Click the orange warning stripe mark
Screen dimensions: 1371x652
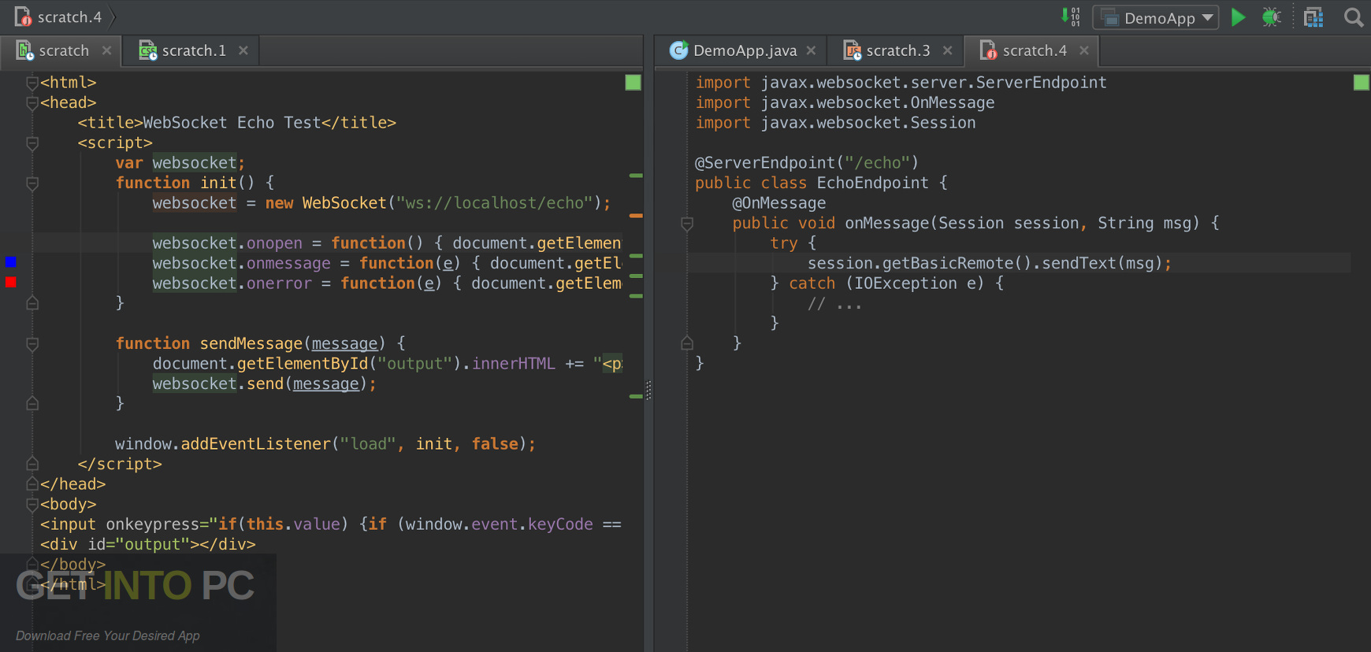pyautogui.click(x=636, y=215)
